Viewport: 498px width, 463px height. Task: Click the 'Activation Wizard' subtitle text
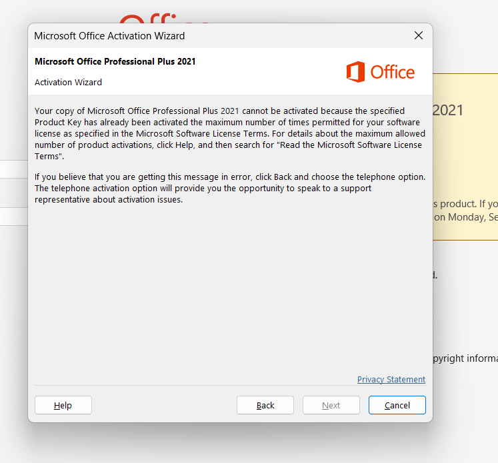click(68, 82)
